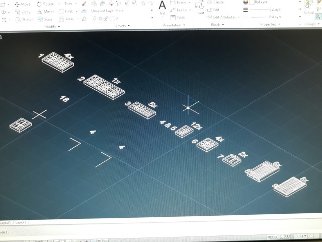Click the Group tool icon
Image resolution: width=322 pixels, height=242 pixels.
coord(308,7)
